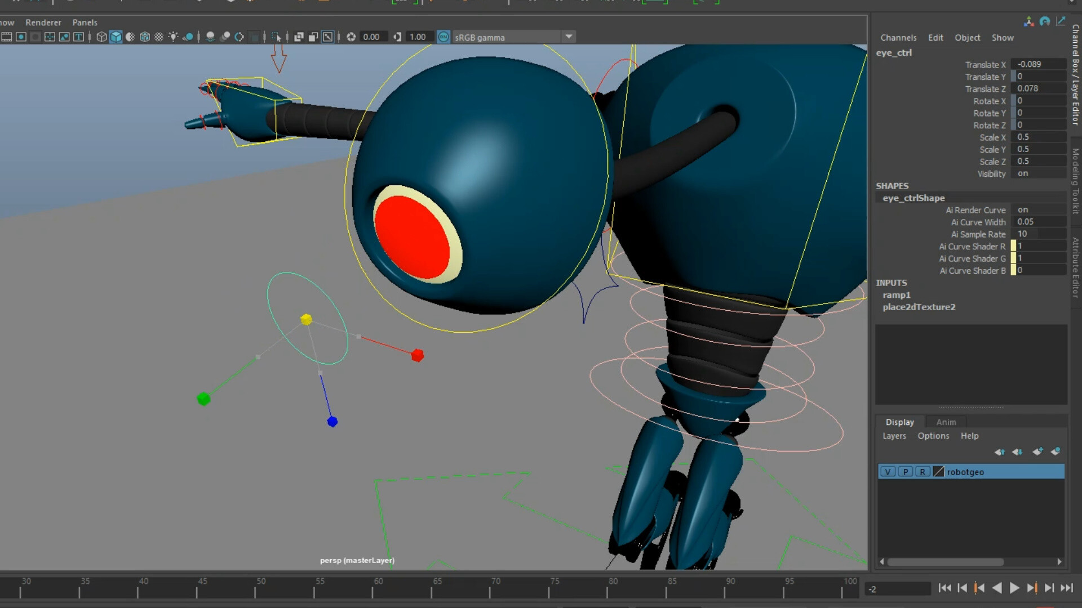
Task: Click the Channels menu in the Channel Box
Action: (898, 37)
